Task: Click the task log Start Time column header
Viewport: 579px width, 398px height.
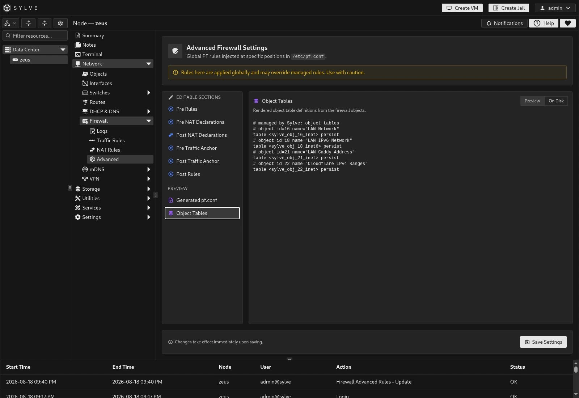Action: [18, 367]
